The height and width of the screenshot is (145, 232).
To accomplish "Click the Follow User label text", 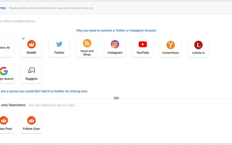I will point(31,129).
